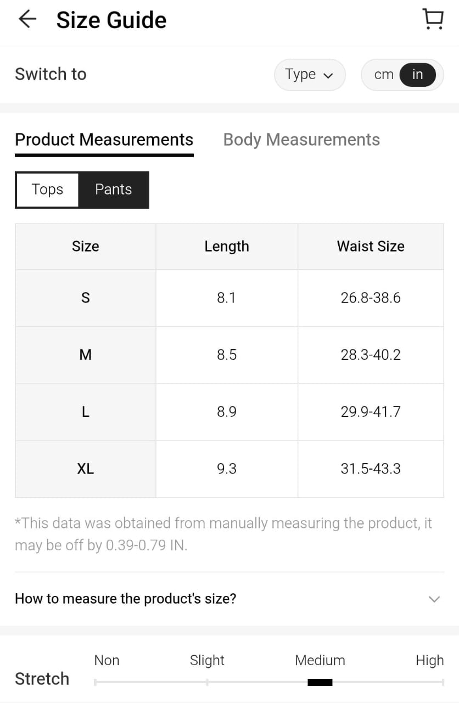The width and height of the screenshot is (459, 703).
Task: Switch units to cm
Action: click(x=383, y=75)
